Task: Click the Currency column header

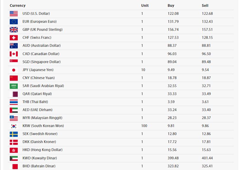Action: click(x=17, y=6)
